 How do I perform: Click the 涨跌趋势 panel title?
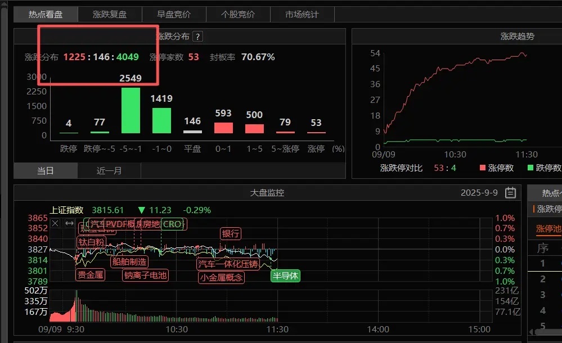(517, 36)
